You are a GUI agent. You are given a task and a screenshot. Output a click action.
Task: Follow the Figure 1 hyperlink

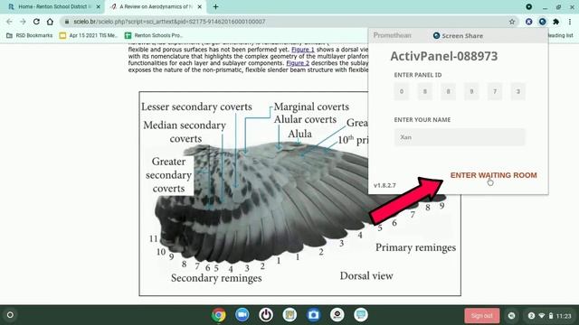point(303,50)
